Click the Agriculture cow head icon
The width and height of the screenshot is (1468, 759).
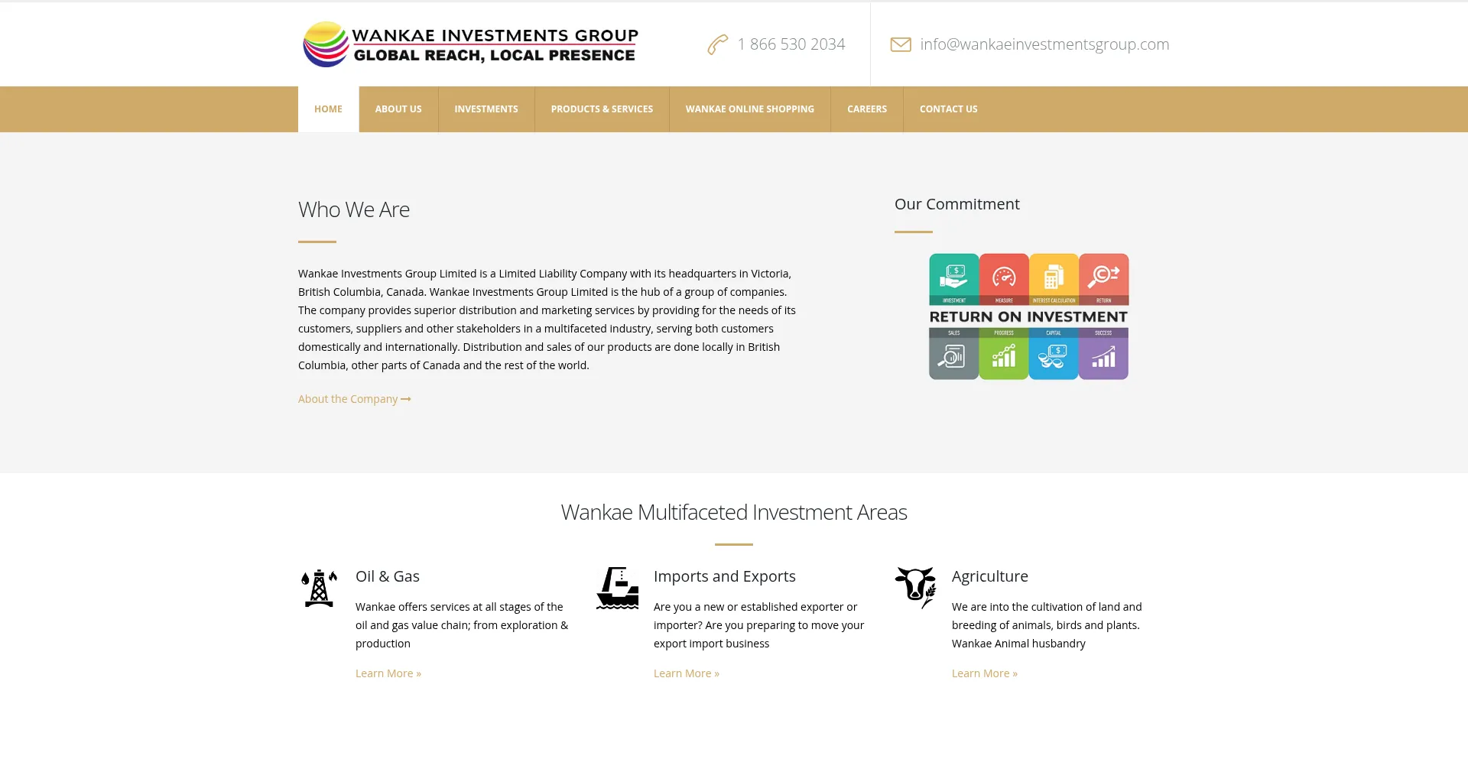(x=915, y=587)
